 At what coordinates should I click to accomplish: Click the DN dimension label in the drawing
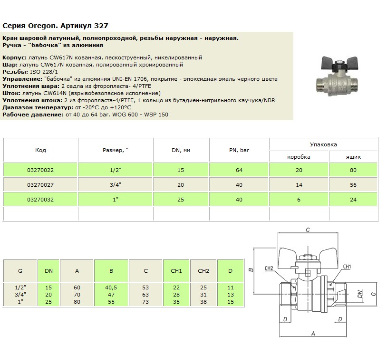359,295
